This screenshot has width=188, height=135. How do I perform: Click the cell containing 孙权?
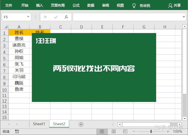[x=19, y=51]
